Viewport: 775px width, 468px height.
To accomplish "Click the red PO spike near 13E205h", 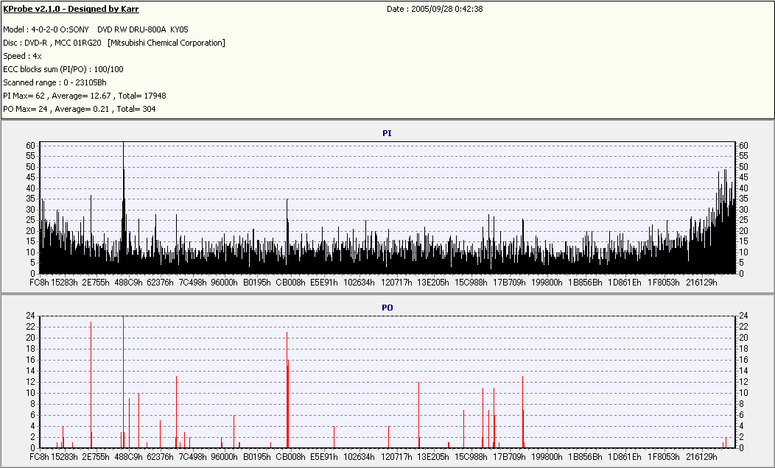I will (418, 415).
